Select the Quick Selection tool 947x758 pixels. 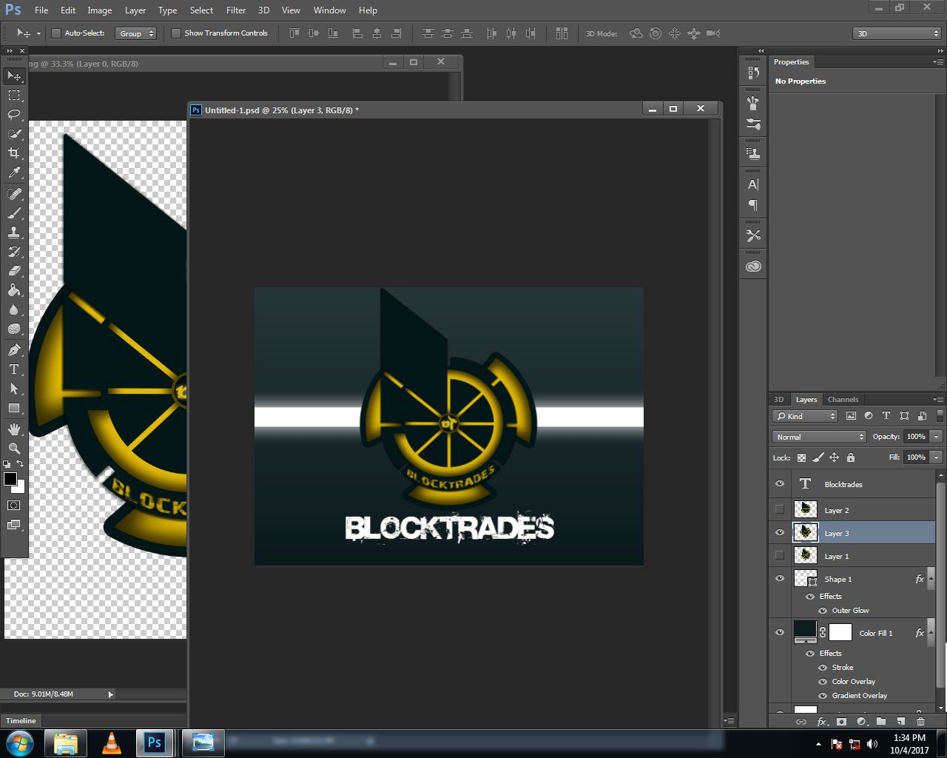point(14,134)
